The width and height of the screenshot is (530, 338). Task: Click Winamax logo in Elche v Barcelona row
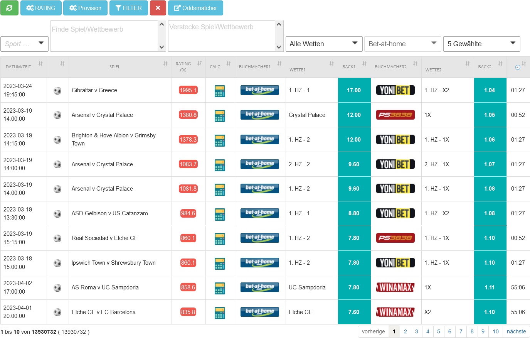[x=395, y=312]
